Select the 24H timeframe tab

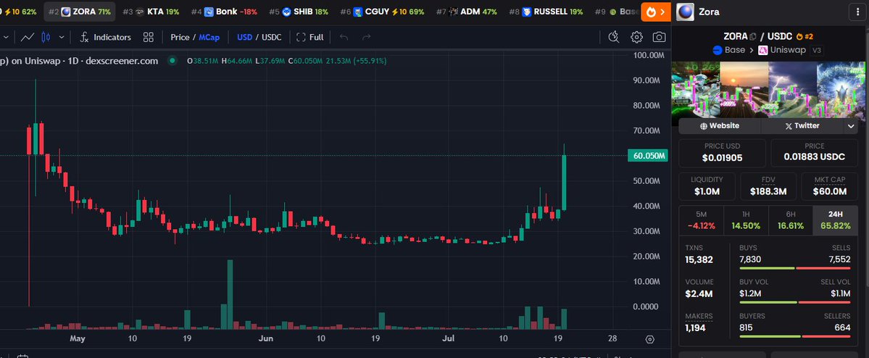tap(835, 220)
